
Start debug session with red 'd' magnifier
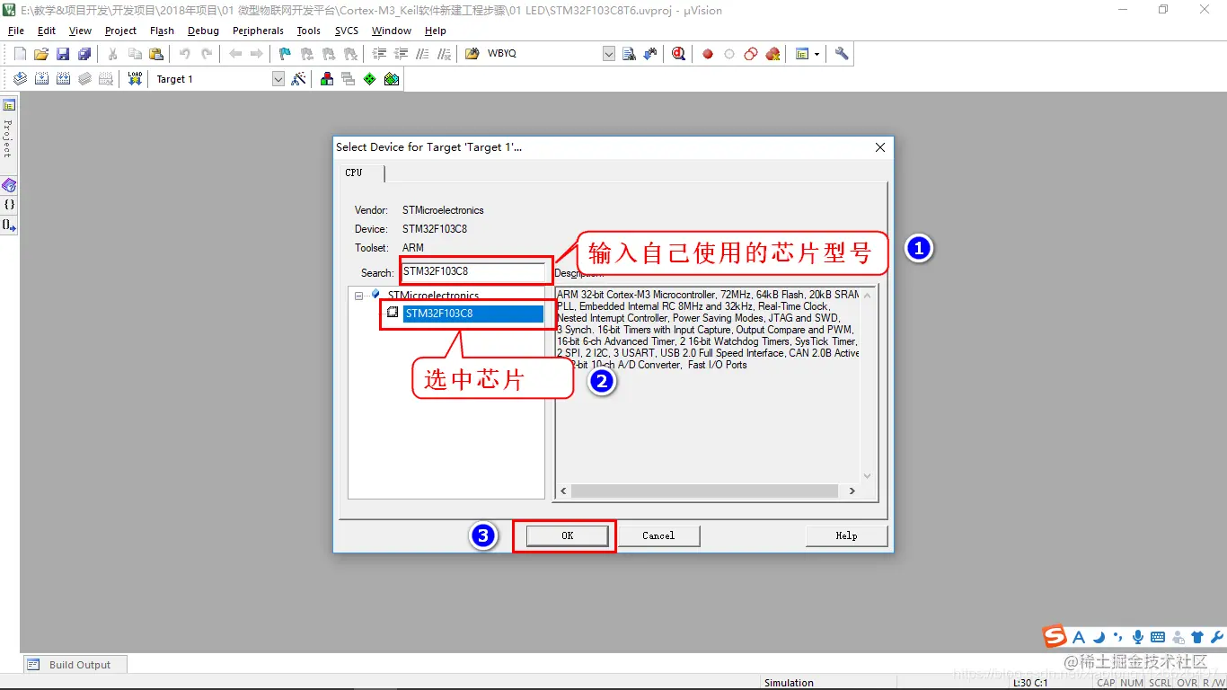[x=679, y=54]
